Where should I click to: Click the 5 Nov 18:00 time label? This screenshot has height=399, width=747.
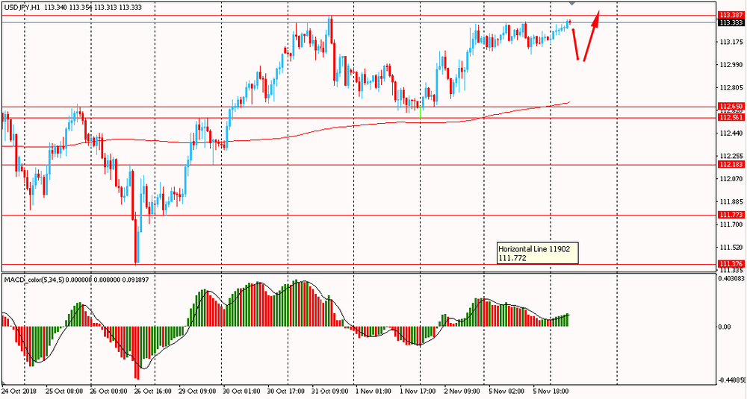point(550,391)
